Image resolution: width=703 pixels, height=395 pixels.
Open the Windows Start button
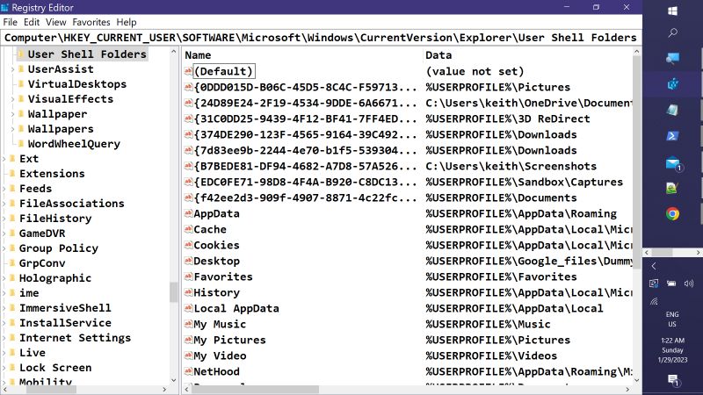pos(672,11)
